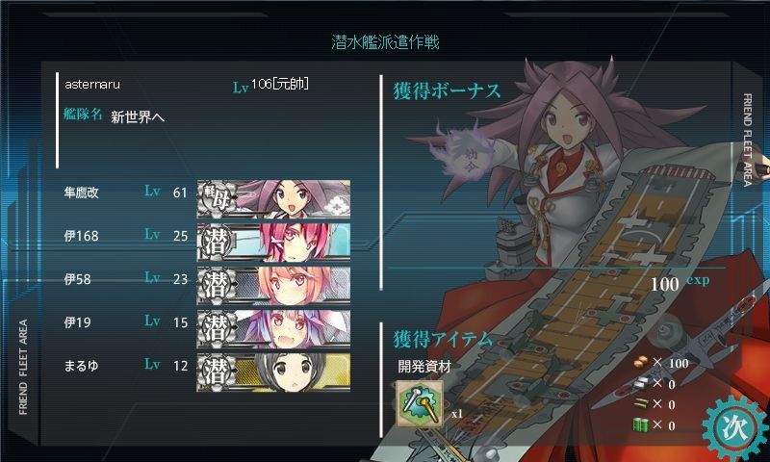Click the 潜水艦派遣作戦 expedition title

coord(385,41)
